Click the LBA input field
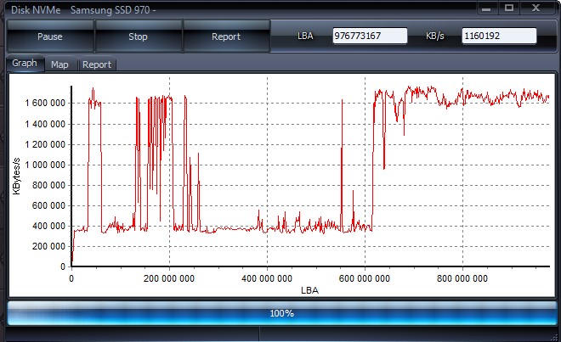The image size is (561, 342). [x=370, y=36]
